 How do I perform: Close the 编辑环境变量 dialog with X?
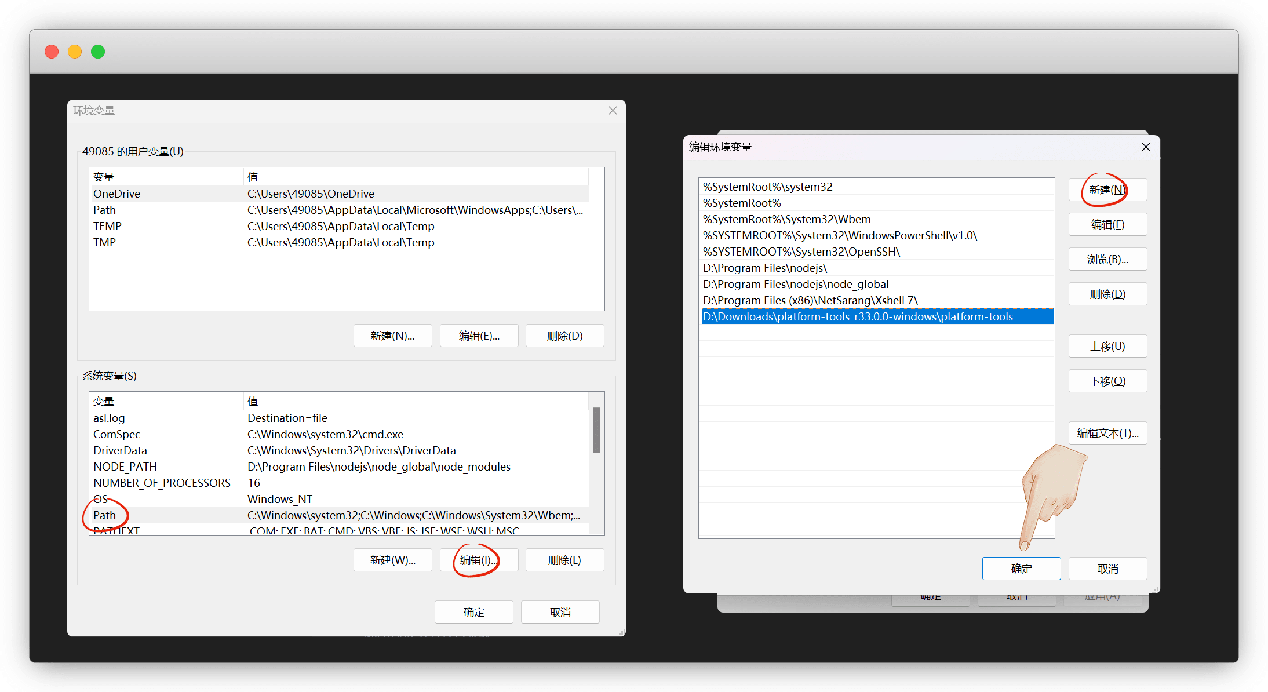coord(1145,147)
